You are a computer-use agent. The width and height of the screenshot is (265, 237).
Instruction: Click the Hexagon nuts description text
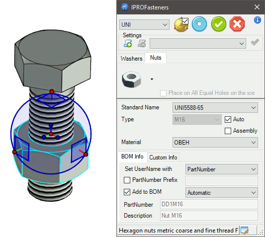pos(178,231)
